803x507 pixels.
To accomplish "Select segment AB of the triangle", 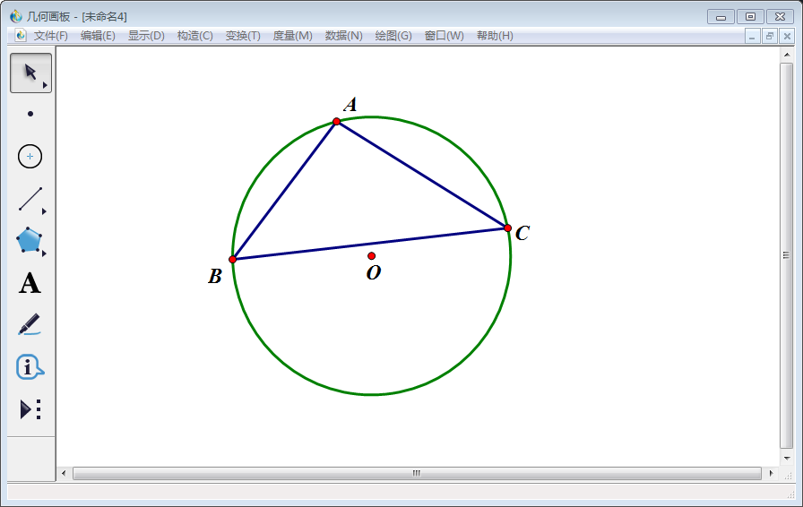I will [284, 191].
